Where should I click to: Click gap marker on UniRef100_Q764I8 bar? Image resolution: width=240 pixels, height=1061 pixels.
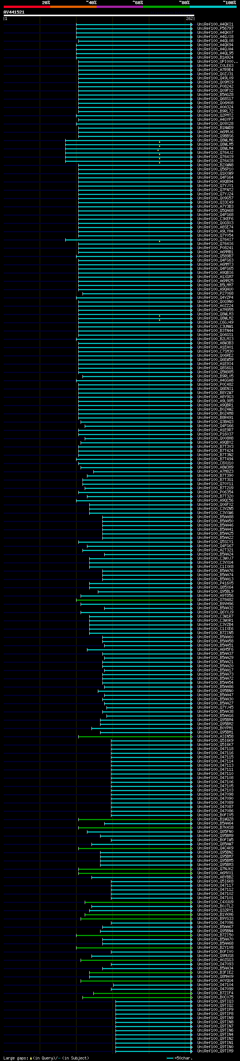pyautogui.click(x=160, y=162)
